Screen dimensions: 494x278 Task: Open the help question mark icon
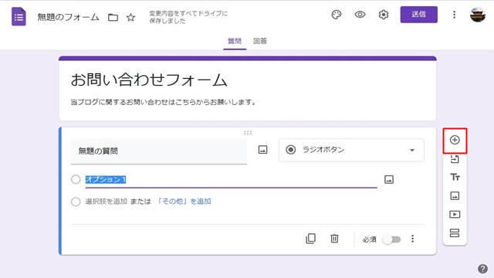tap(482, 269)
